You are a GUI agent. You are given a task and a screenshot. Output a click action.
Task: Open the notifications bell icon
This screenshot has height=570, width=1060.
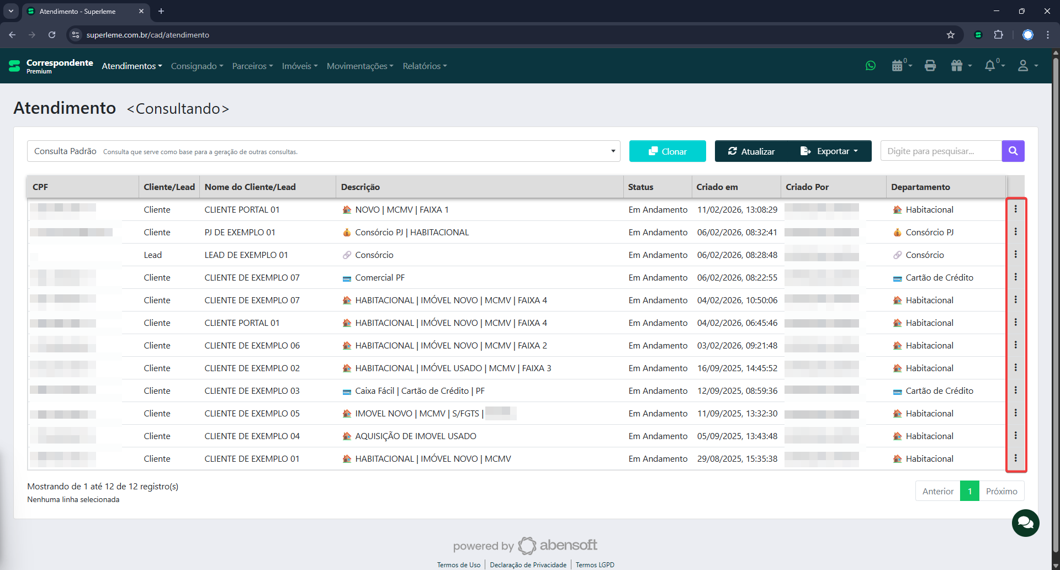[990, 66]
